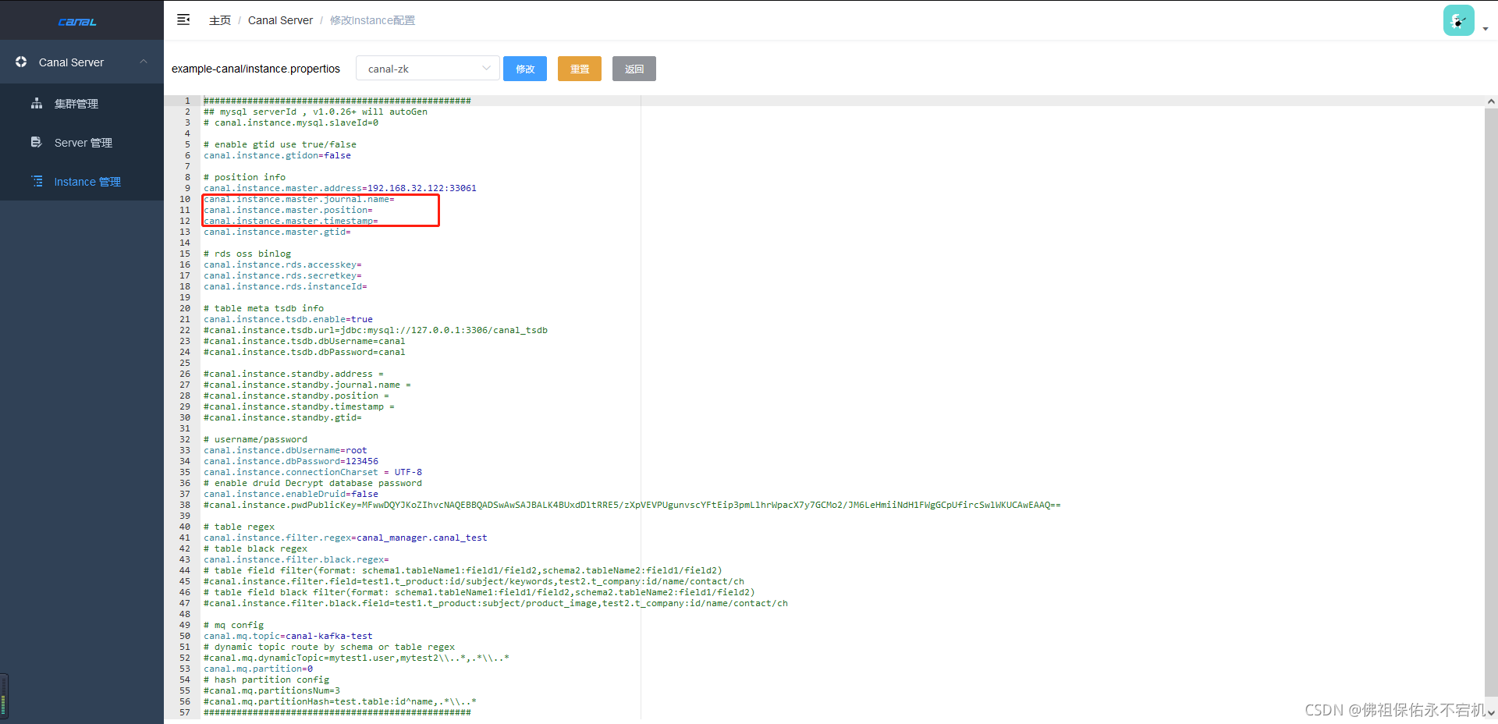Viewport: 1498px width, 724px height.
Task: Click canal.instance.master.journal.name= line
Action: [299, 199]
